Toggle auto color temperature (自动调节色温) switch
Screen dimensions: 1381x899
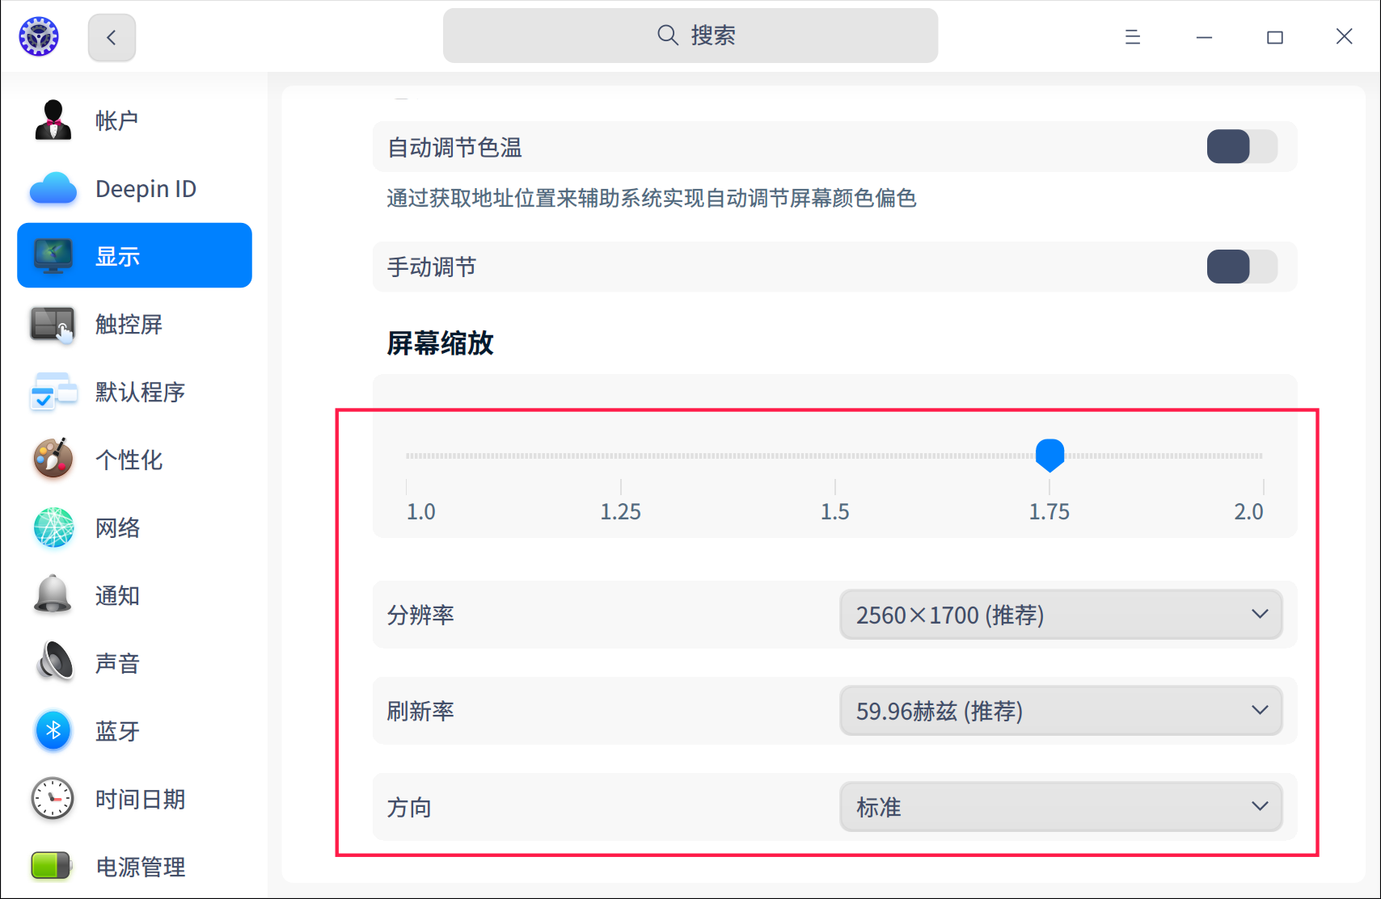(x=1241, y=147)
